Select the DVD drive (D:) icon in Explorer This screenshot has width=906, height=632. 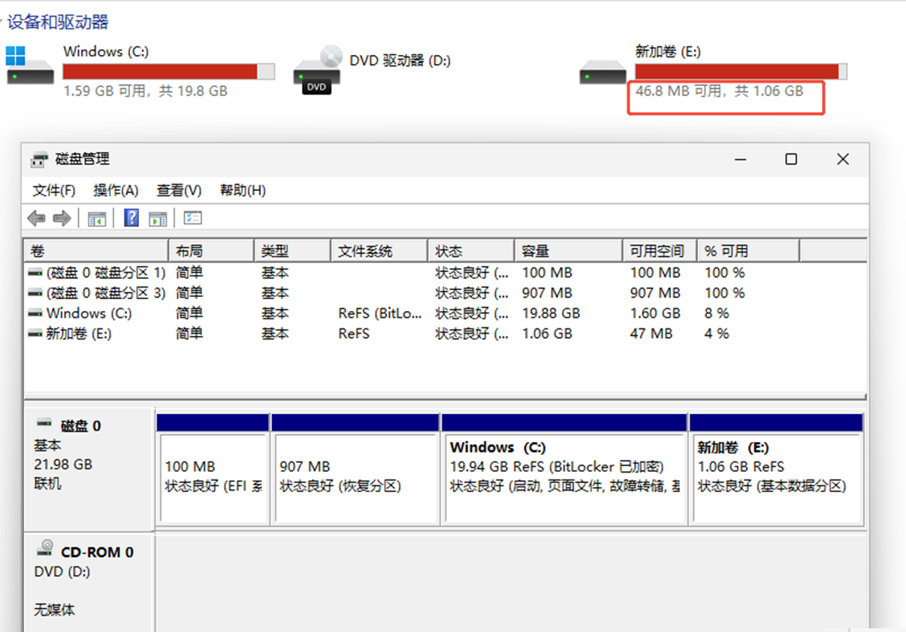tap(318, 70)
